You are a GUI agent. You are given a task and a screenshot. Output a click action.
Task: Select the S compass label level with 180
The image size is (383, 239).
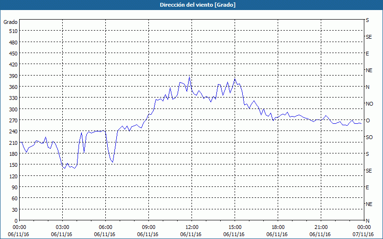[x=367, y=154]
